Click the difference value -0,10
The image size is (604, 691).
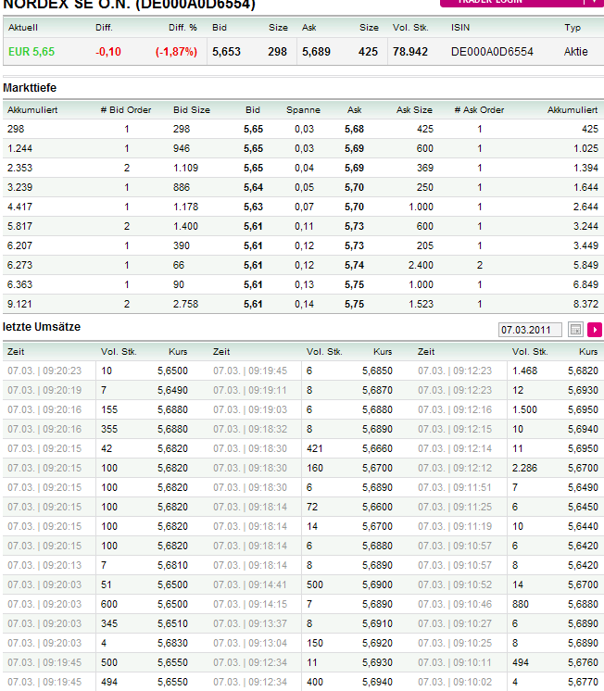tap(108, 52)
